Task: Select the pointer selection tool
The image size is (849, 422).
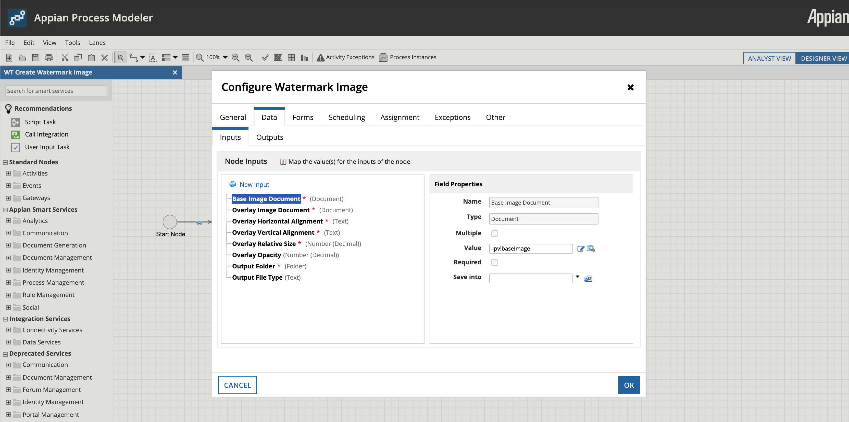Action: coord(120,58)
